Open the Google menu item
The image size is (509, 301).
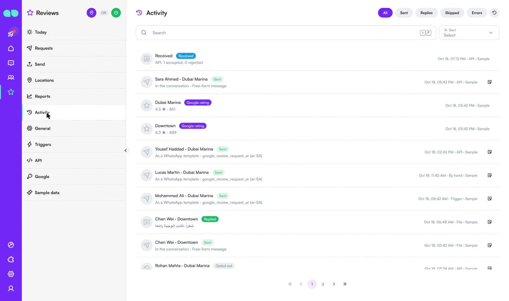click(74, 177)
